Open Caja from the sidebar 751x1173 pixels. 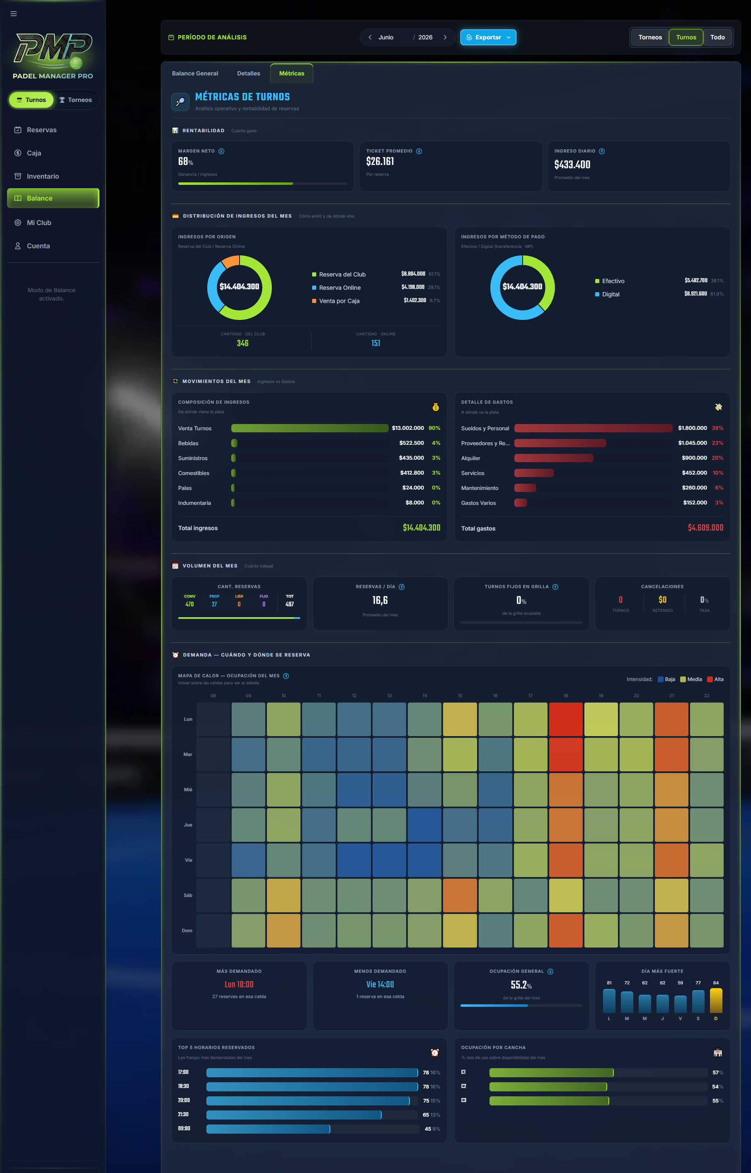coord(53,153)
